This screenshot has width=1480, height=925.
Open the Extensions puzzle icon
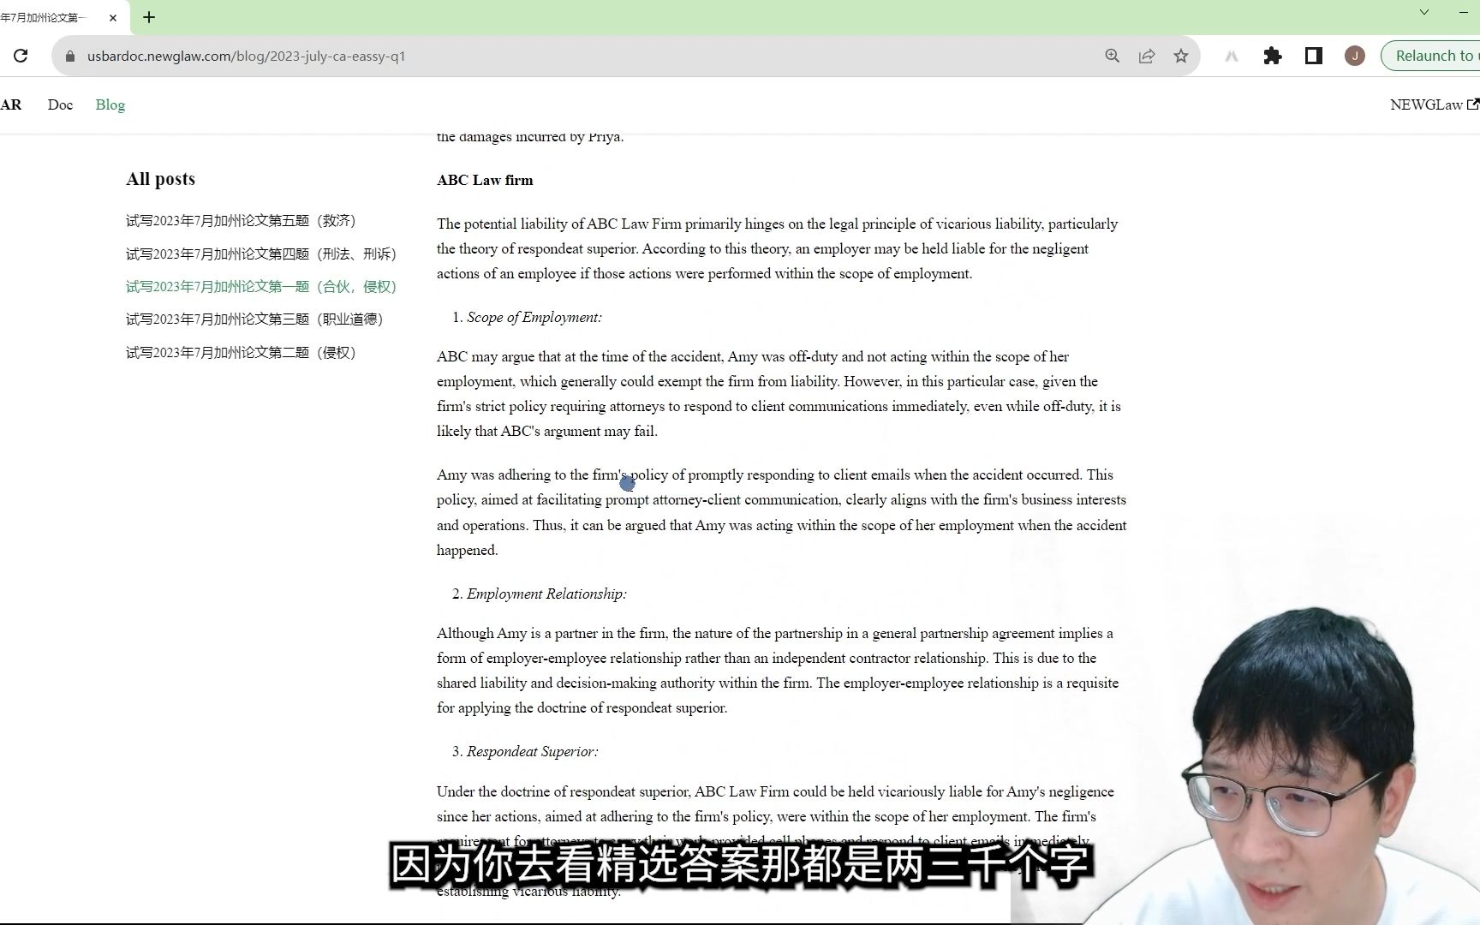pyautogui.click(x=1273, y=56)
